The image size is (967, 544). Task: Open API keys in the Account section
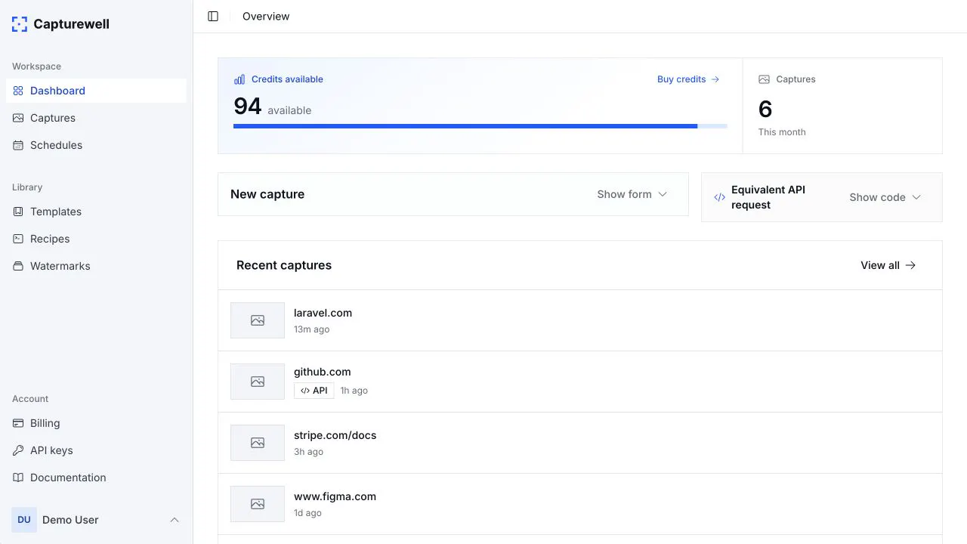(x=96, y=450)
